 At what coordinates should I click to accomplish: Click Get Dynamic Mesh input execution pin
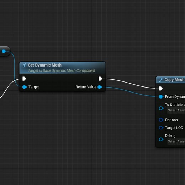[x=24, y=79]
